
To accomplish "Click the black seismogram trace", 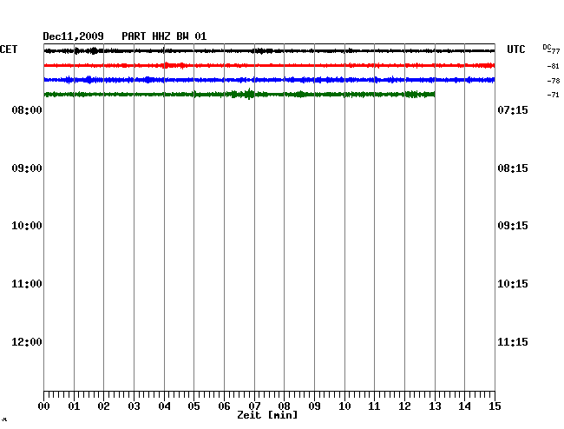I will 269,51.
